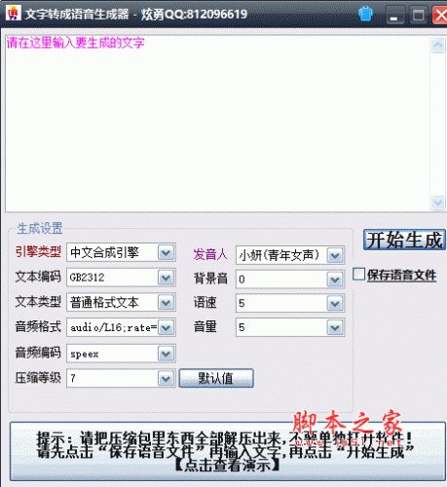Click the 生成设置 group title

tap(40, 229)
